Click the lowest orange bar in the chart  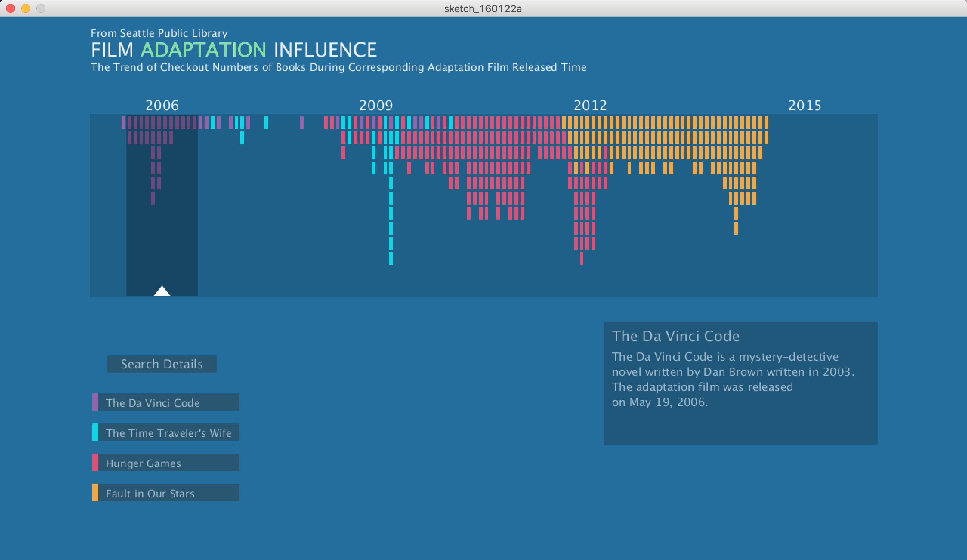coord(735,228)
